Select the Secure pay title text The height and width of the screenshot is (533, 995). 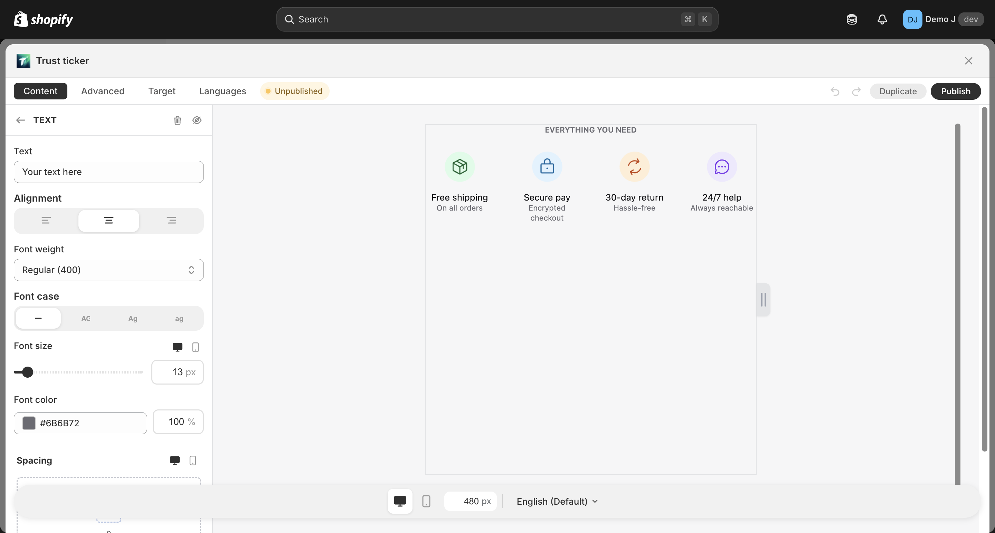(547, 197)
